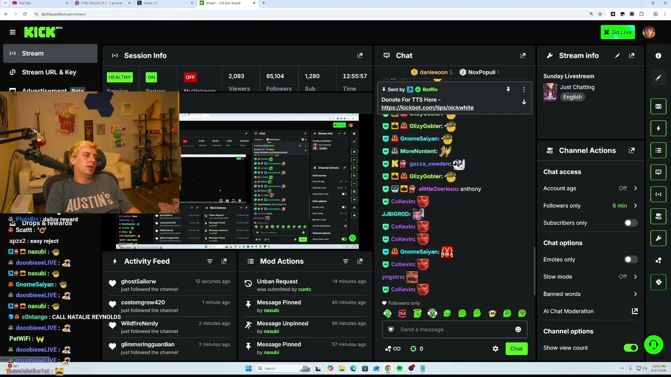Image resolution: width=671 pixels, height=377 pixels.
Task: Send message with Chat button
Action: tap(516, 349)
